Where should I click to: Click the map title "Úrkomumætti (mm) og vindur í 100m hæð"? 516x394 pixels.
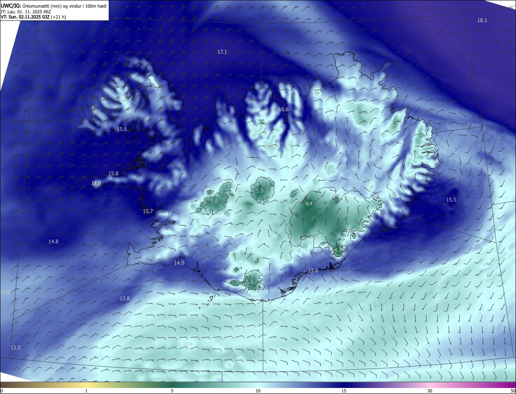tap(64, 6)
